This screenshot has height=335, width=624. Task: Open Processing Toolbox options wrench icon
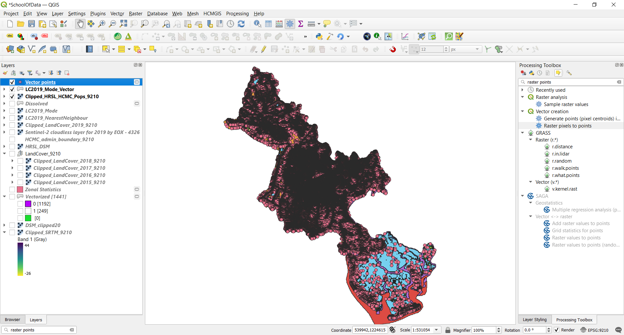[569, 73]
